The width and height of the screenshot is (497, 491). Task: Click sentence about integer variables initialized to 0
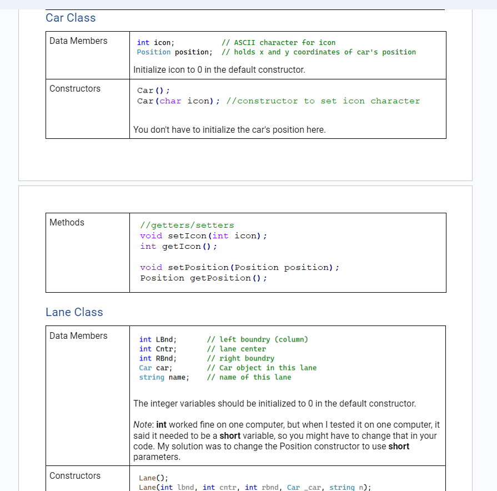pyautogui.click(x=274, y=403)
